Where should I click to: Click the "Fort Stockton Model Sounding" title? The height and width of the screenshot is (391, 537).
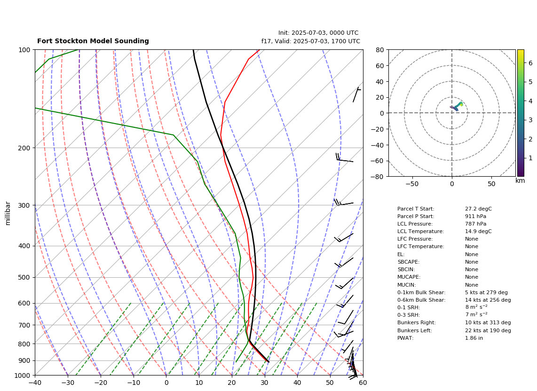[x=93, y=41]
